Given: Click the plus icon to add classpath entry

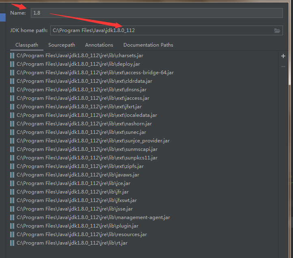Looking at the screenshot, I should (283, 56).
